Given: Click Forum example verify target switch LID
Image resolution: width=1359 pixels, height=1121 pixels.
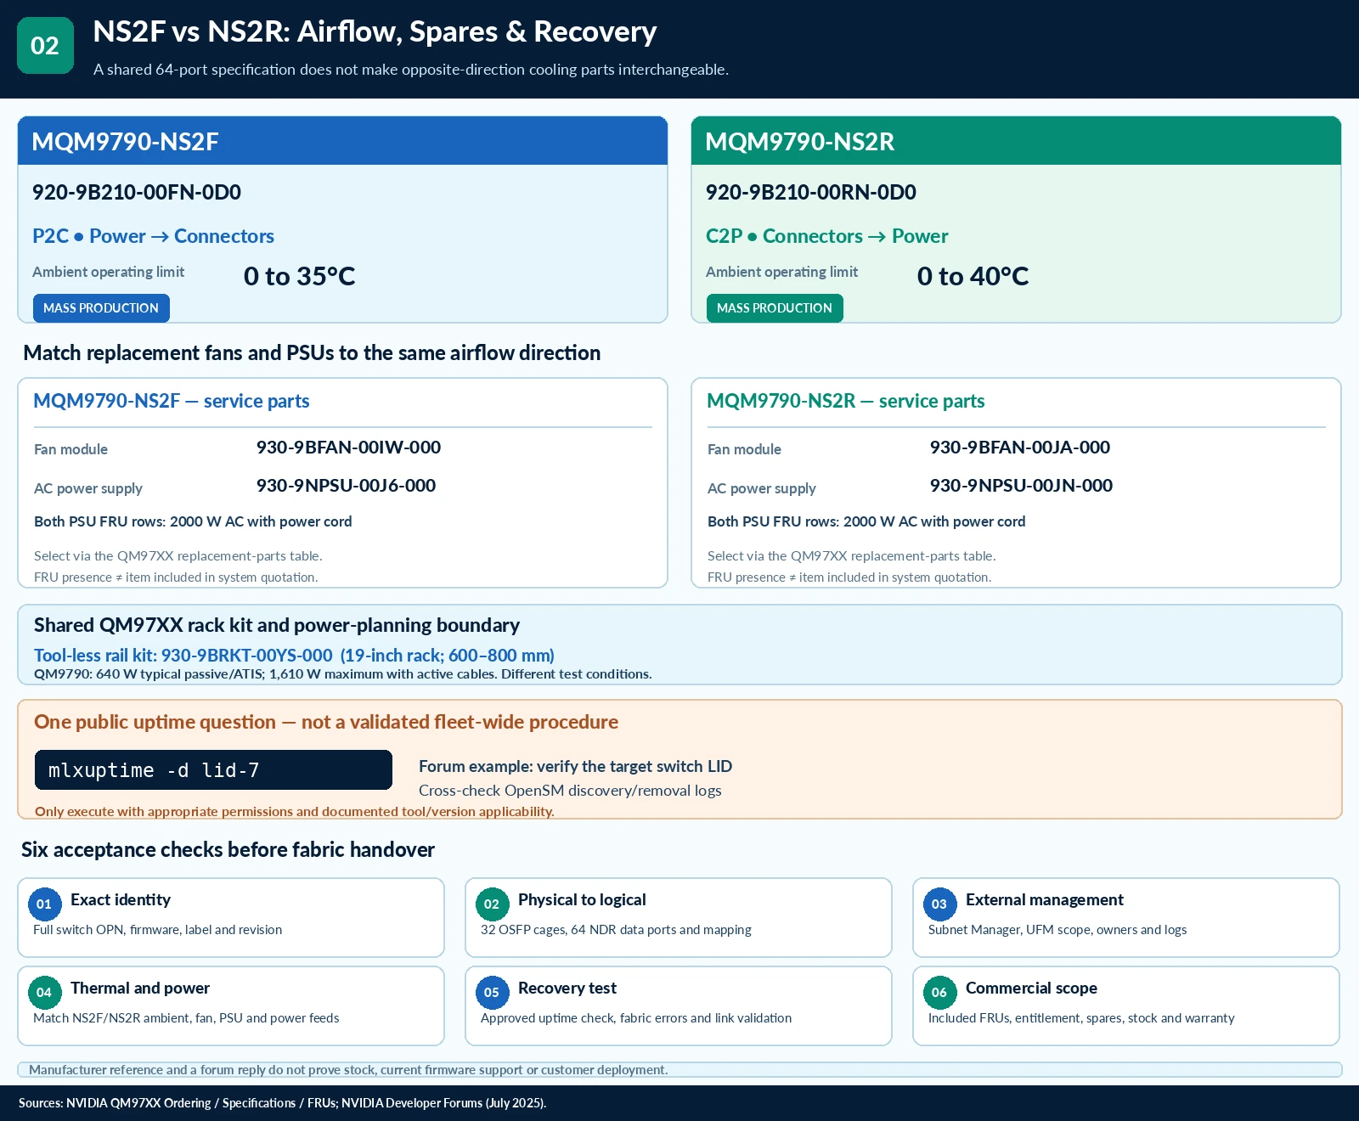Looking at the screenshot, I should 576,766.
